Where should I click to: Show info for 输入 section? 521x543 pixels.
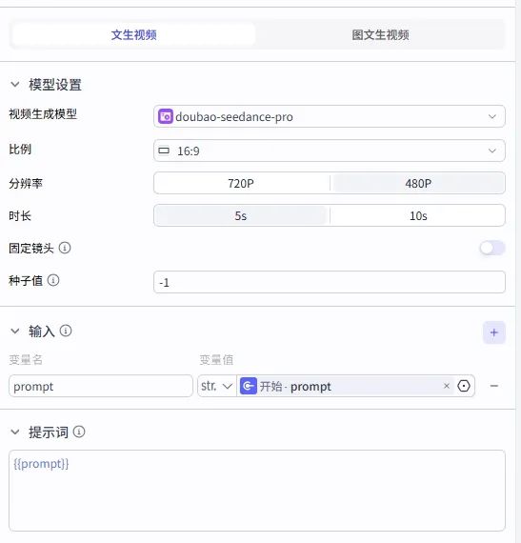[66, 331]
